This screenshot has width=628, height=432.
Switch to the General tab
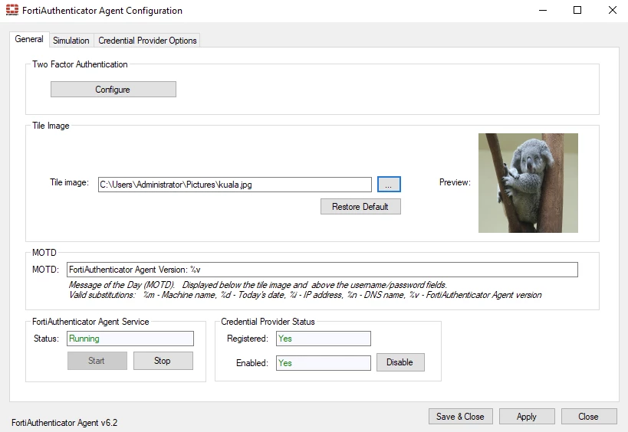click(29, 39)
